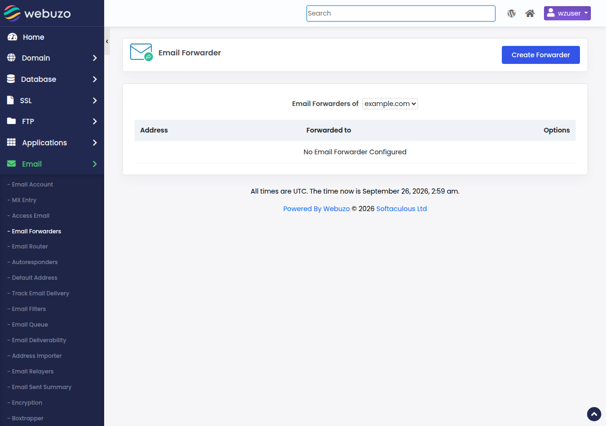
Task: Click the Domain globe icon
Action: coord(11,58)
